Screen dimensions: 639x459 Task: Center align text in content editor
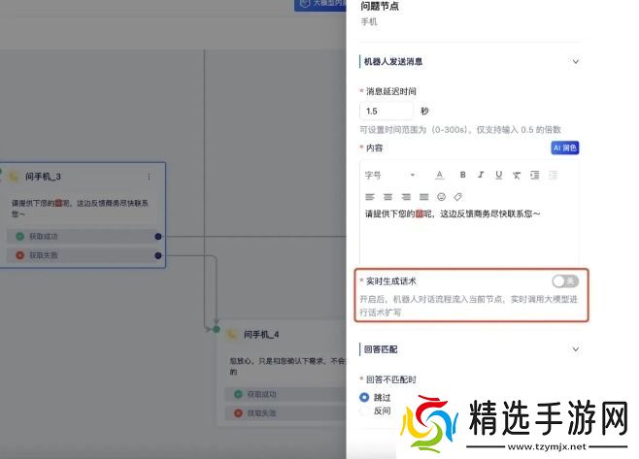click(388, 197)
